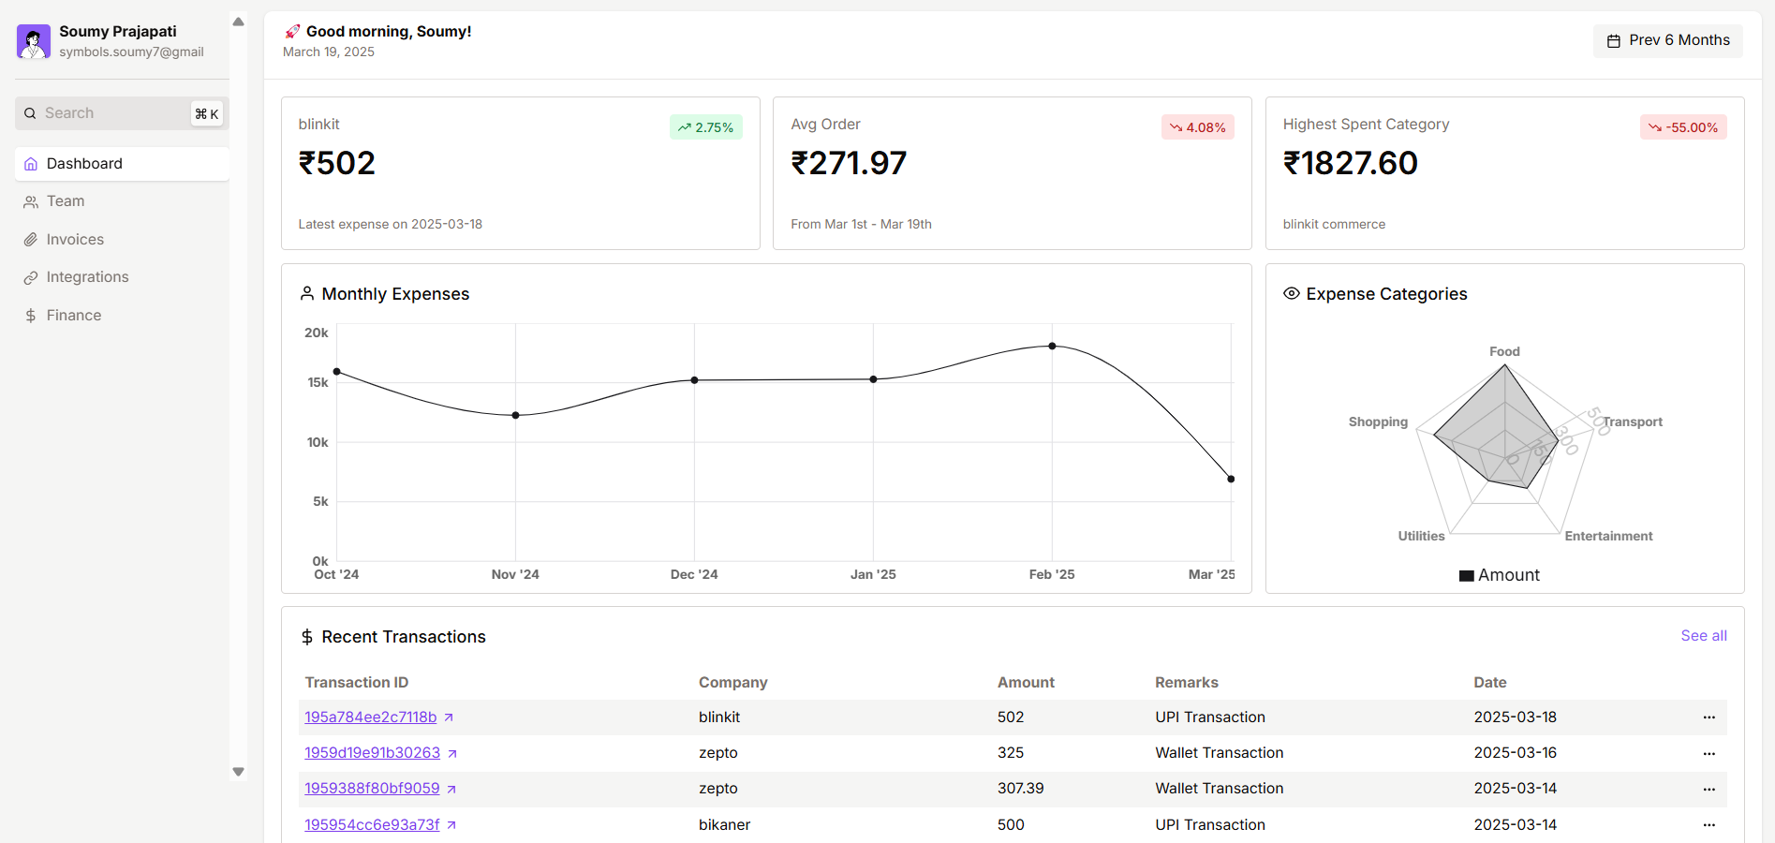Toggle the Amount legend in radar chart

coord(1500,575)
